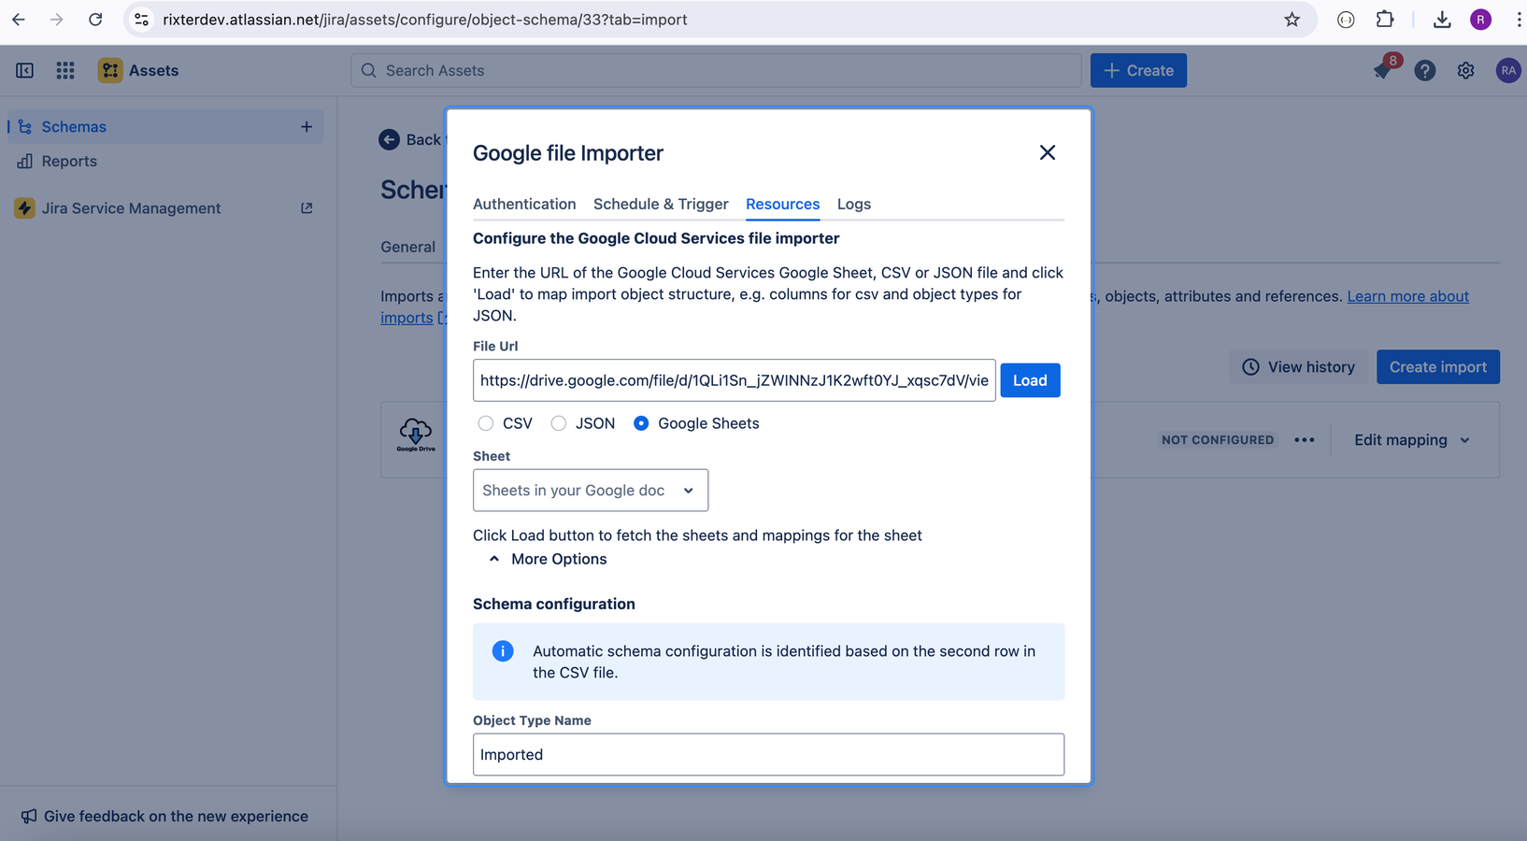Image resolution: width=1527 pixels, height=841 pixels.
Task: Close the Google file Importer dialog
Action: (1048, 152)
